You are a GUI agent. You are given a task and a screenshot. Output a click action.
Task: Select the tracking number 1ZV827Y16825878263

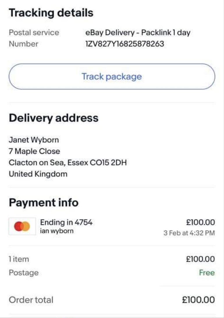[125, 44]
